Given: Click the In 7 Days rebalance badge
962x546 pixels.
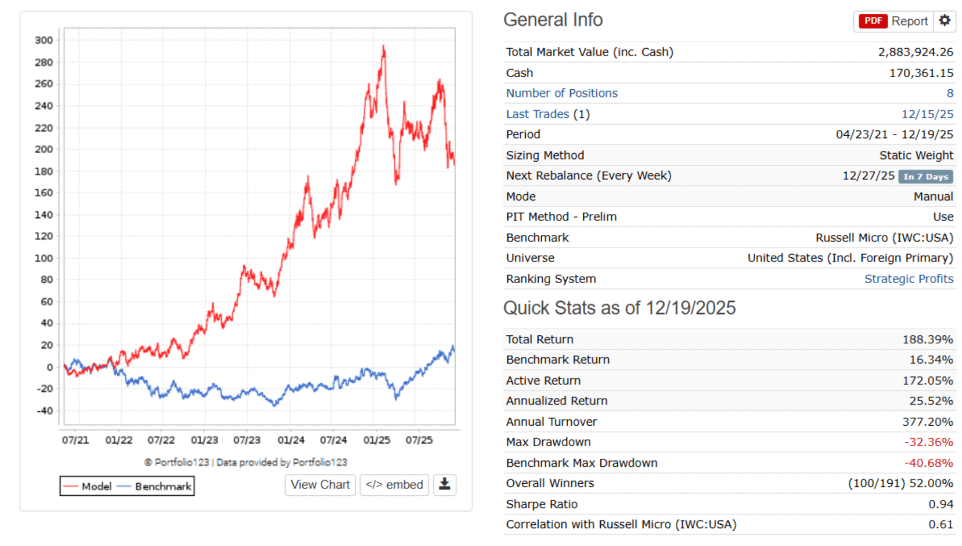Looking at the screenshot, I should [926, 177].
